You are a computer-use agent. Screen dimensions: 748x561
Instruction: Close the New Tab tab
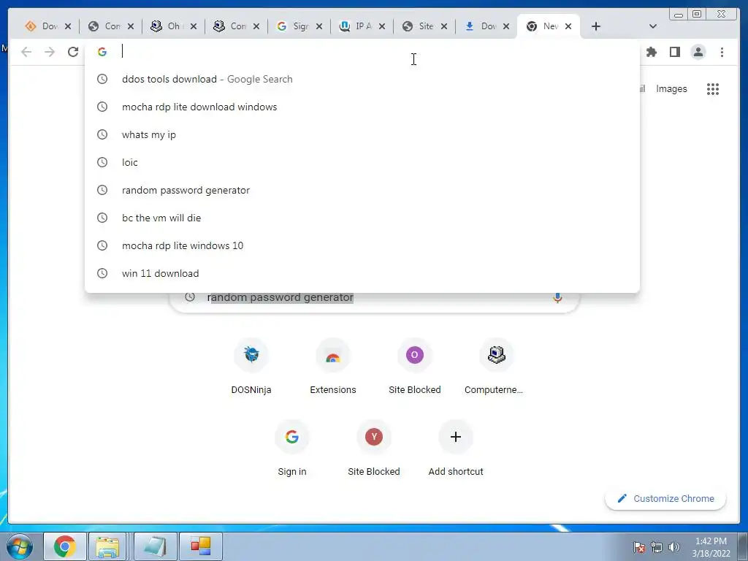pos(568,26)
